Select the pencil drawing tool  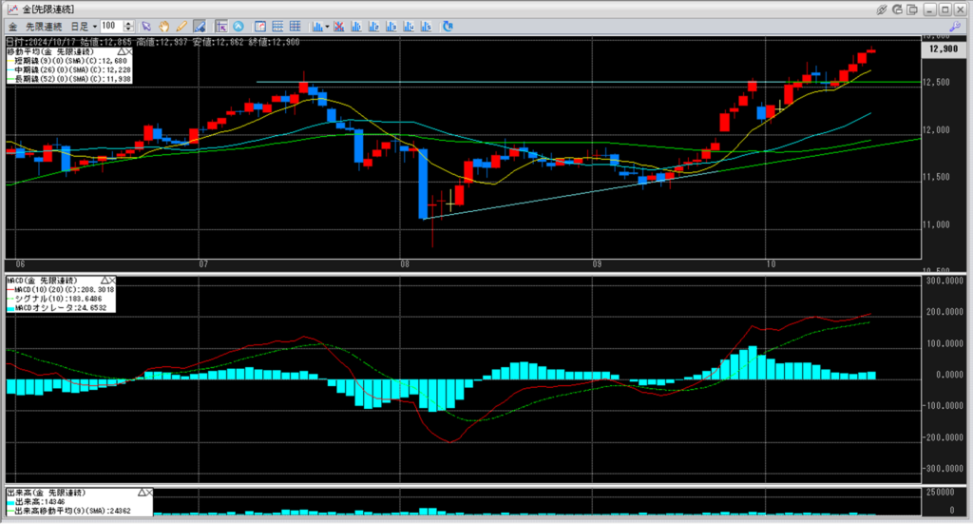pos(181,26)
